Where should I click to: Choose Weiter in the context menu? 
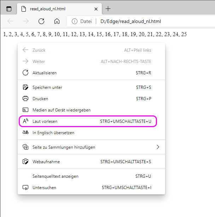pos(91,62)
